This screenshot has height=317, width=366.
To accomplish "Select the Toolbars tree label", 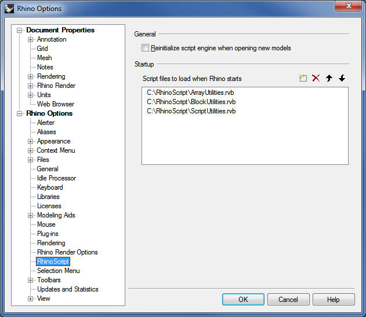I will [x=49, y=280].
